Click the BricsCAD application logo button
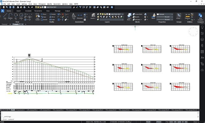Image resolution: width=205 pixels, height=123 pixels. click(2, 11)
